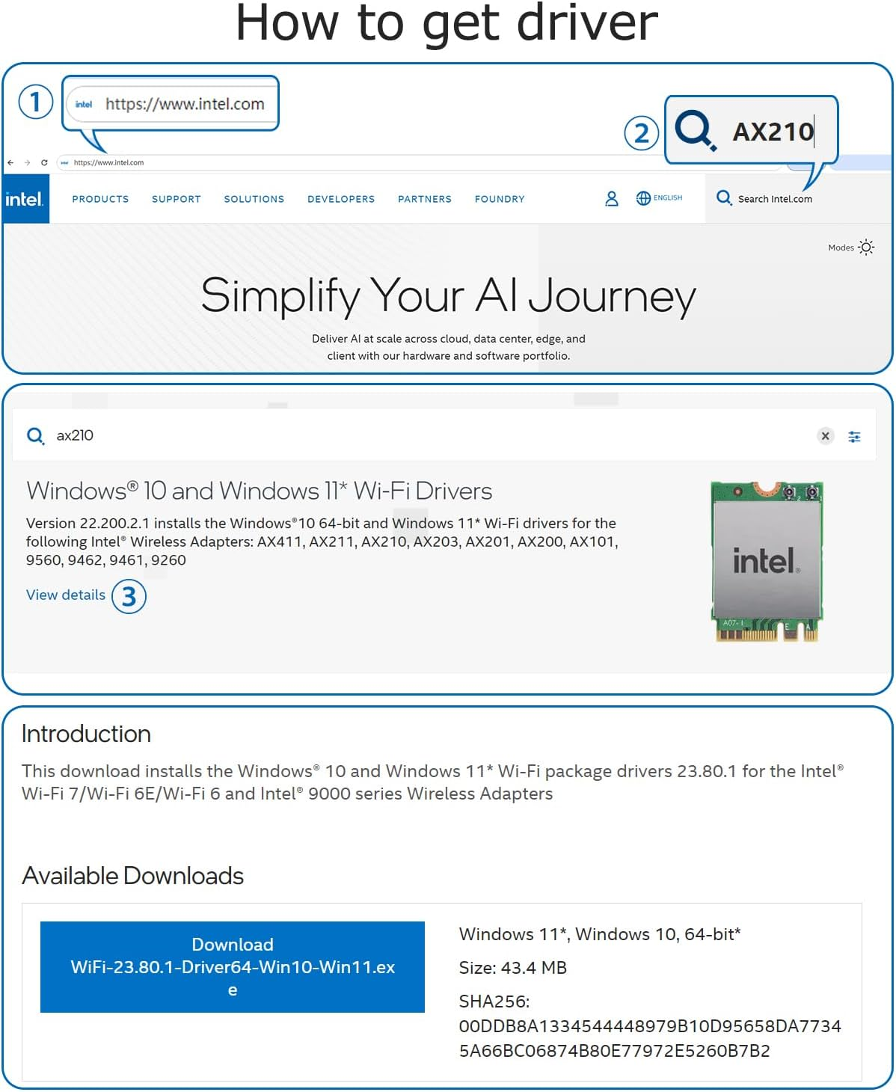Expand the Solutions menu
Screen dimensions: 896x1092
[x=254, y=199]
